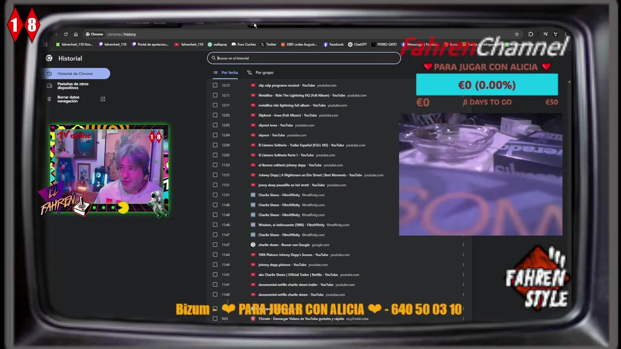The height and width of the screenshot is (349, 621).
Task: Open jonny deep pesadilla en hel strett link
Action: pyautogui.click(x=292, y=185)
